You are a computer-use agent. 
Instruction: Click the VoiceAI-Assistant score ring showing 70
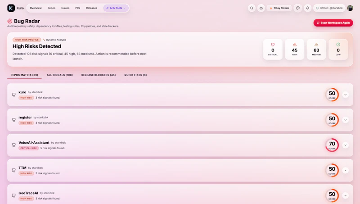pyautogui.click(x=332, y=145)
